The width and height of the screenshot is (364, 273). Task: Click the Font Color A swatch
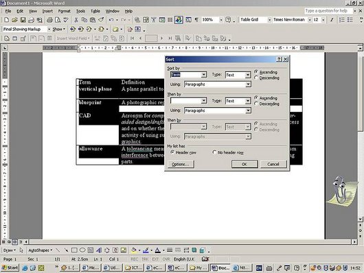tap(158, 250)
